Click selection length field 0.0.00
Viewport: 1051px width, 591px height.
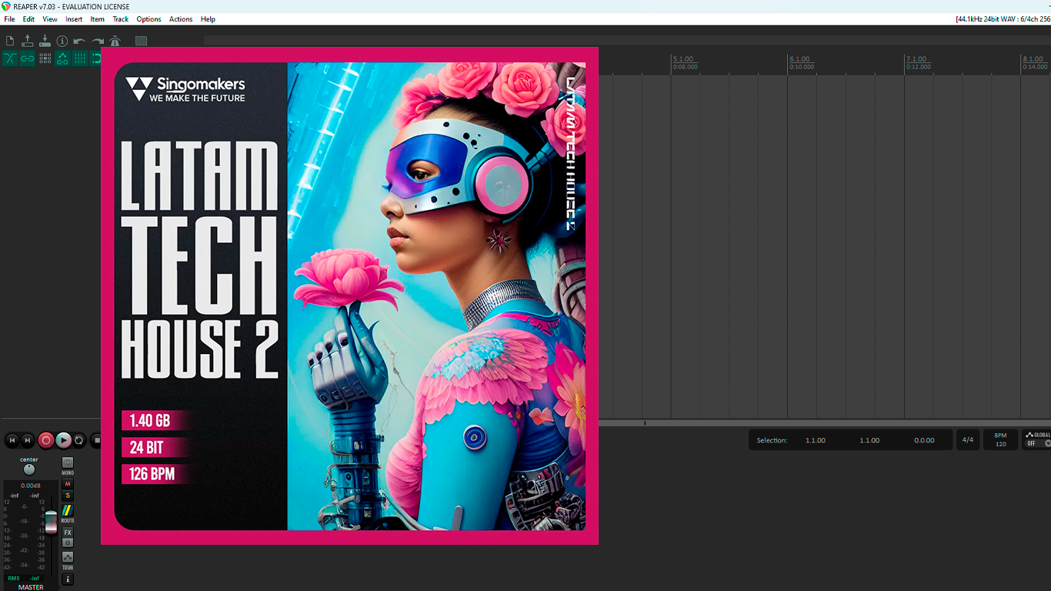coord(924,440)
